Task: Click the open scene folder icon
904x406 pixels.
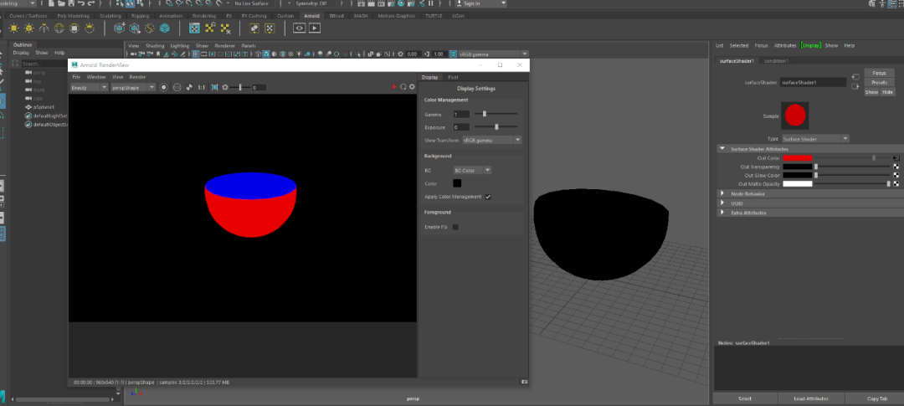Action: pyautogui.click(x=60, y=3)
